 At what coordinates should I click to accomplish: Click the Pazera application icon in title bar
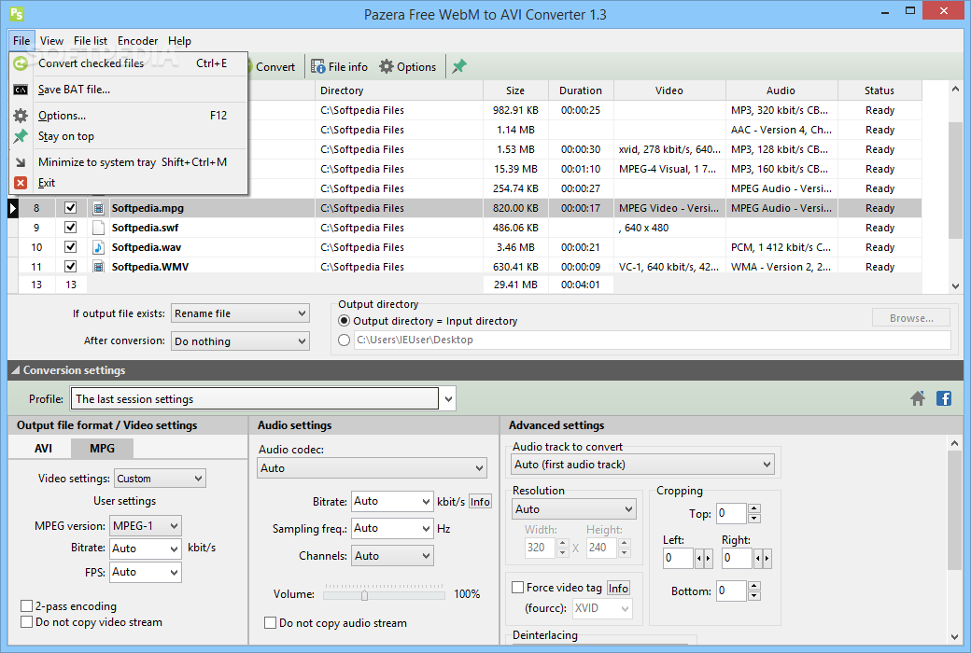(x=17, y=13)
